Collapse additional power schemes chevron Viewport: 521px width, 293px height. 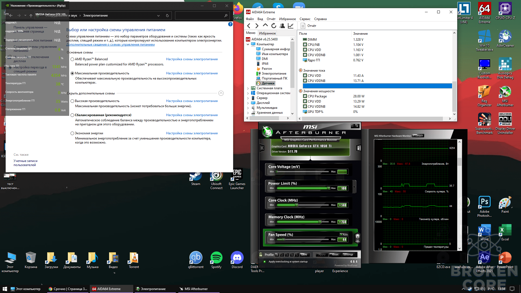[x=221, y=93]
